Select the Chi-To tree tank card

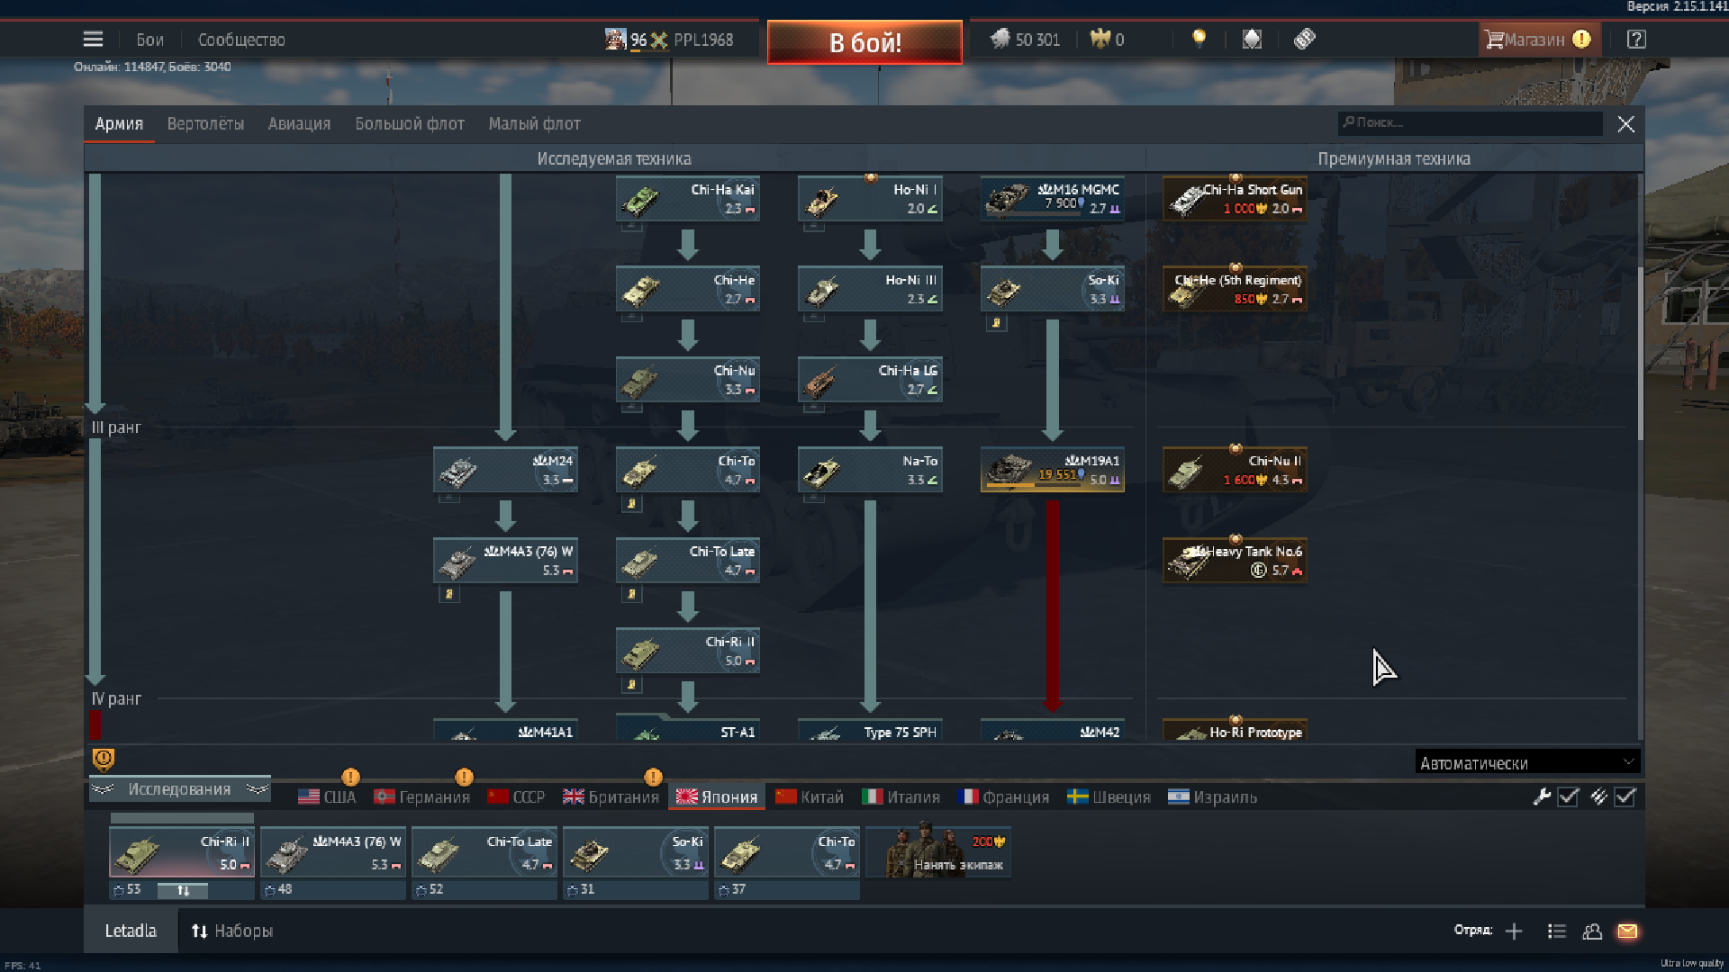pos(688,469)
